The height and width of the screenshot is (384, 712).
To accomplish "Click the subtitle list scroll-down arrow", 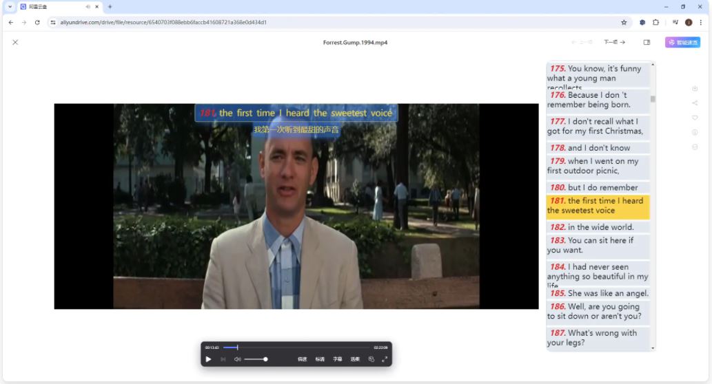I will click(x=653, y=348).
